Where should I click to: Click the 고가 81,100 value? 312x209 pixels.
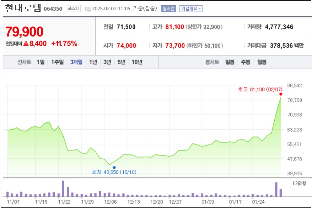pos(174,27)
